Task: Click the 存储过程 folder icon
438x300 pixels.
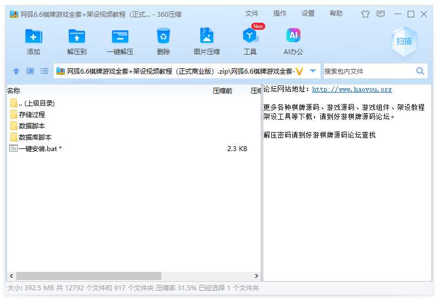Action: tap(14, 114)
